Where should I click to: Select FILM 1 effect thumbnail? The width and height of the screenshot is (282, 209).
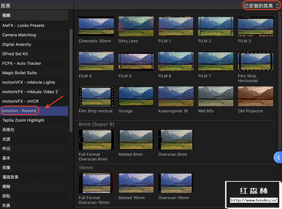pyautogui.click(x=176, y=26)
